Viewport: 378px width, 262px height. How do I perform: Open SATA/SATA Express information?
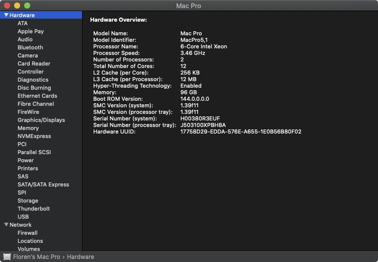43,184
